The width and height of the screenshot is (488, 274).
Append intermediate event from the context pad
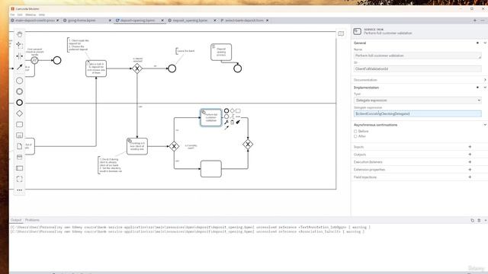pos(226,116)
